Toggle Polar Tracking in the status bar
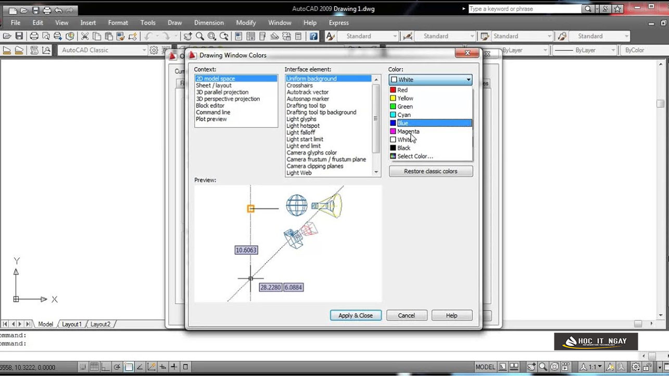The height and width of the screenshot is (376, 669). click(x=117, y=367)
